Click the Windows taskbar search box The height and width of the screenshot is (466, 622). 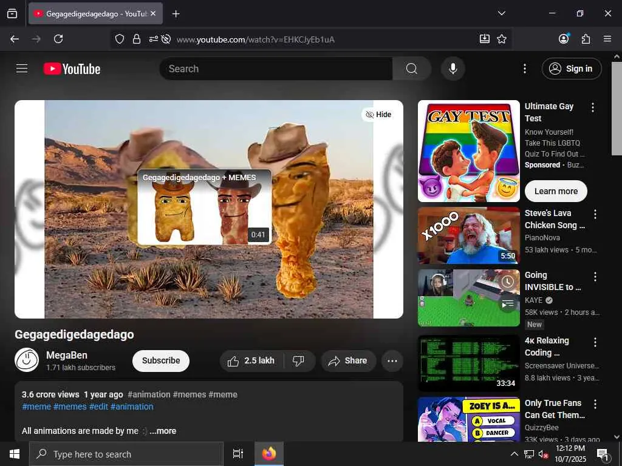tap(126, 454)
